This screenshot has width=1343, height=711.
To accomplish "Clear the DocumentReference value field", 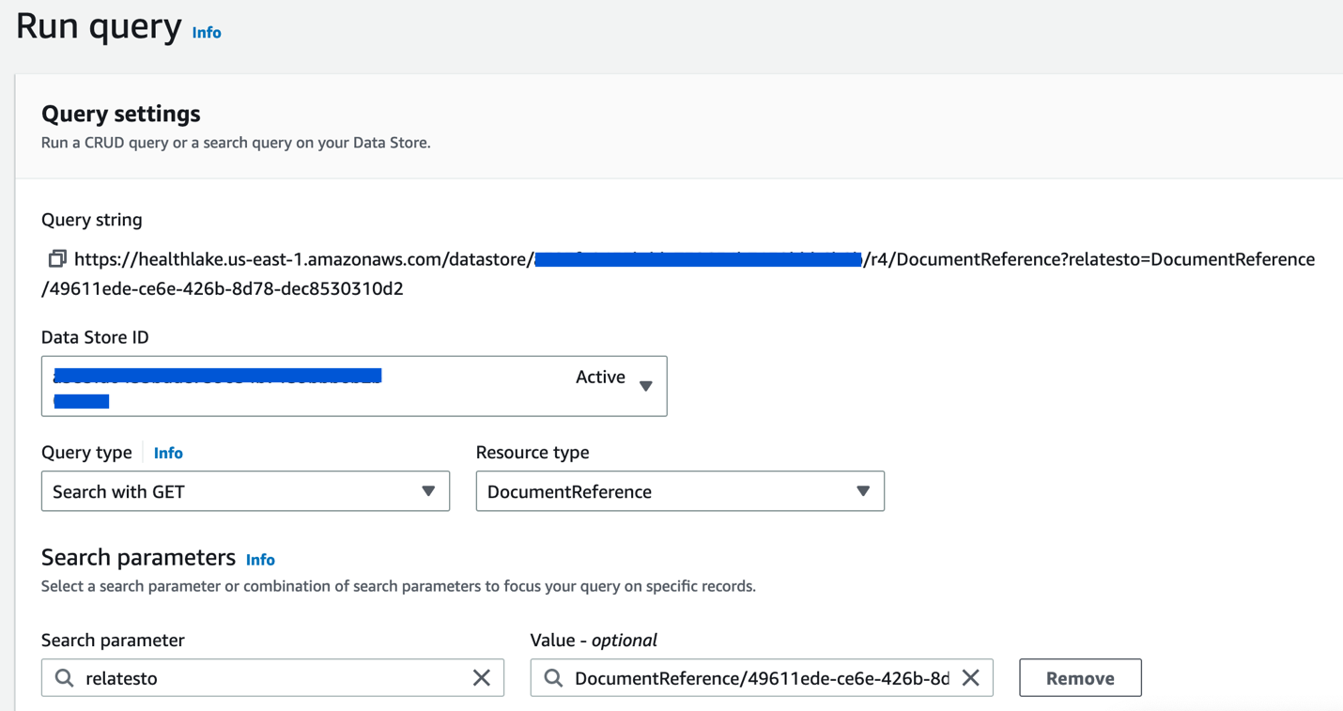I will click(x=971, y=678).
